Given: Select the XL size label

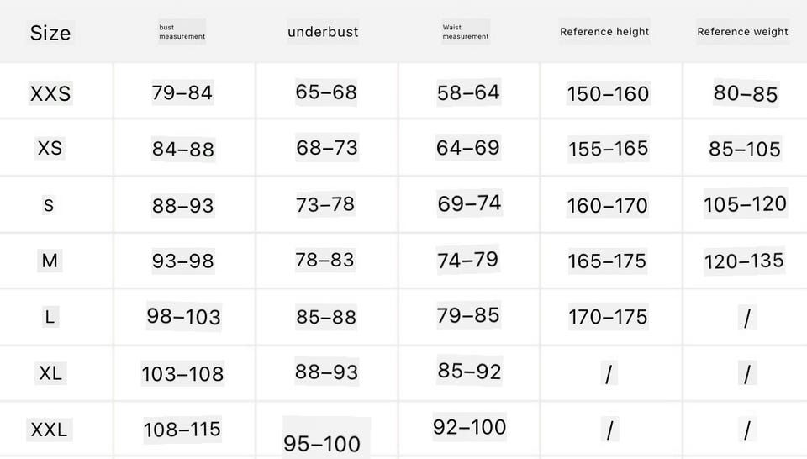Looking at the screenshot, I should tap(50, 373).
